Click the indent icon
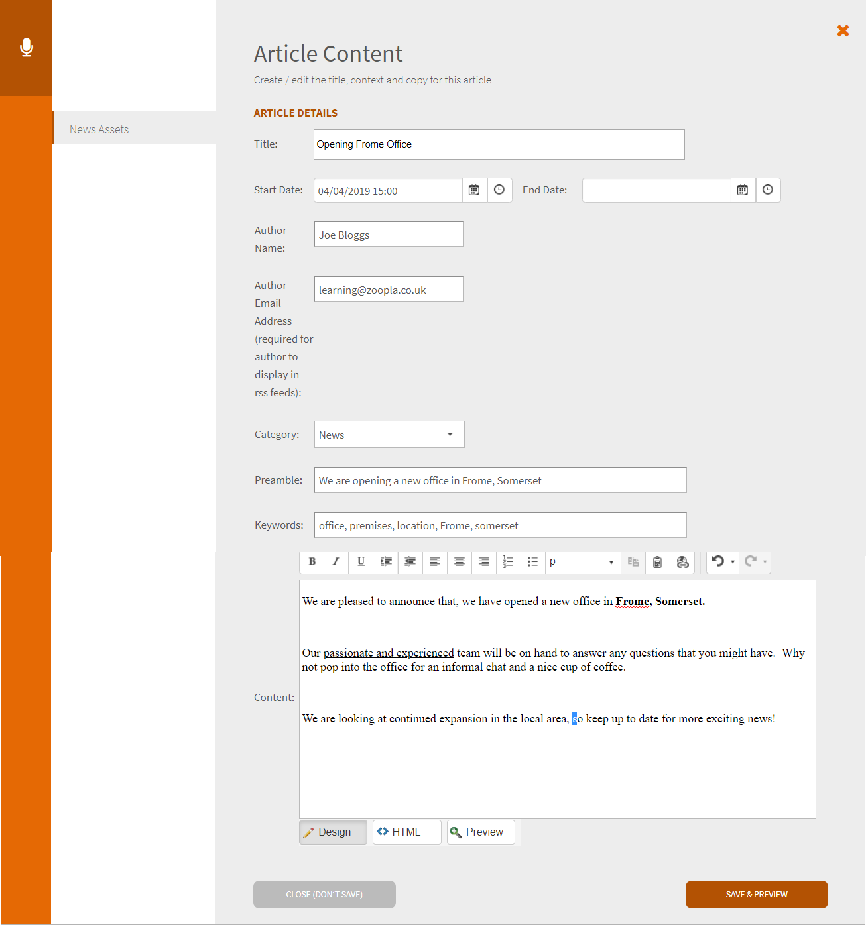The height and width of the screenshot is (925, 866). click(386, 562)
